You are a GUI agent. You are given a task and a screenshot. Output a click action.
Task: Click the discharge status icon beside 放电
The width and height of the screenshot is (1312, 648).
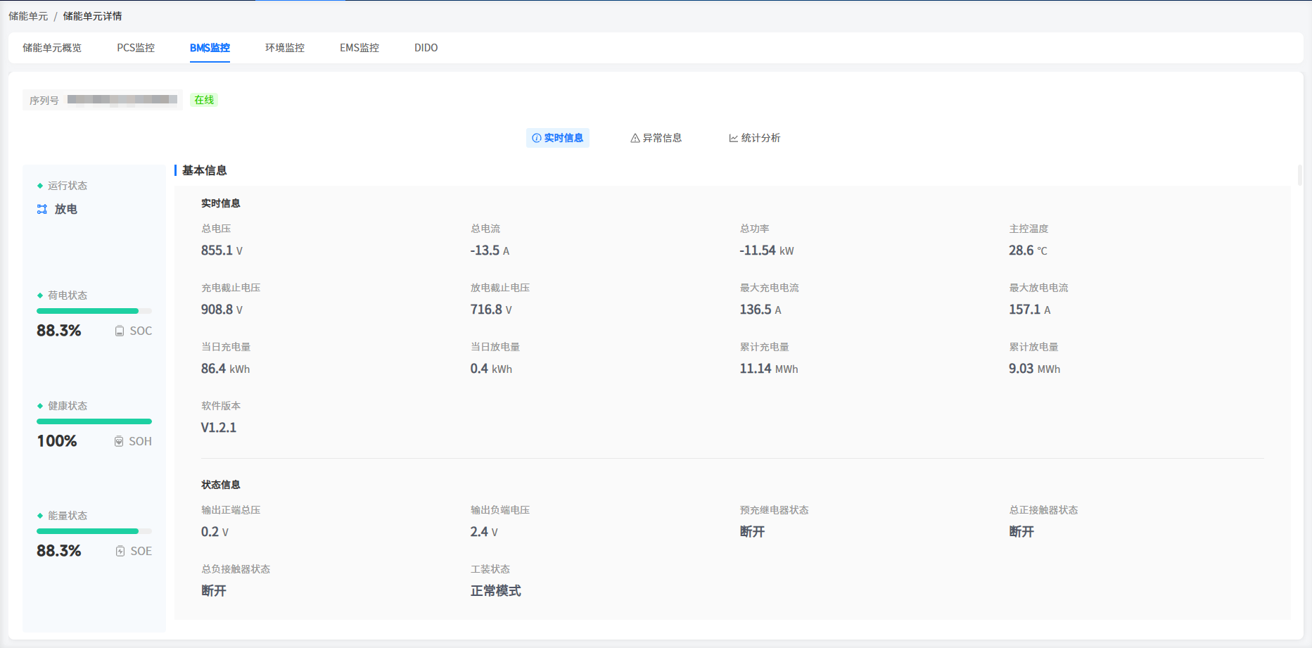click(x=42, y=209)
